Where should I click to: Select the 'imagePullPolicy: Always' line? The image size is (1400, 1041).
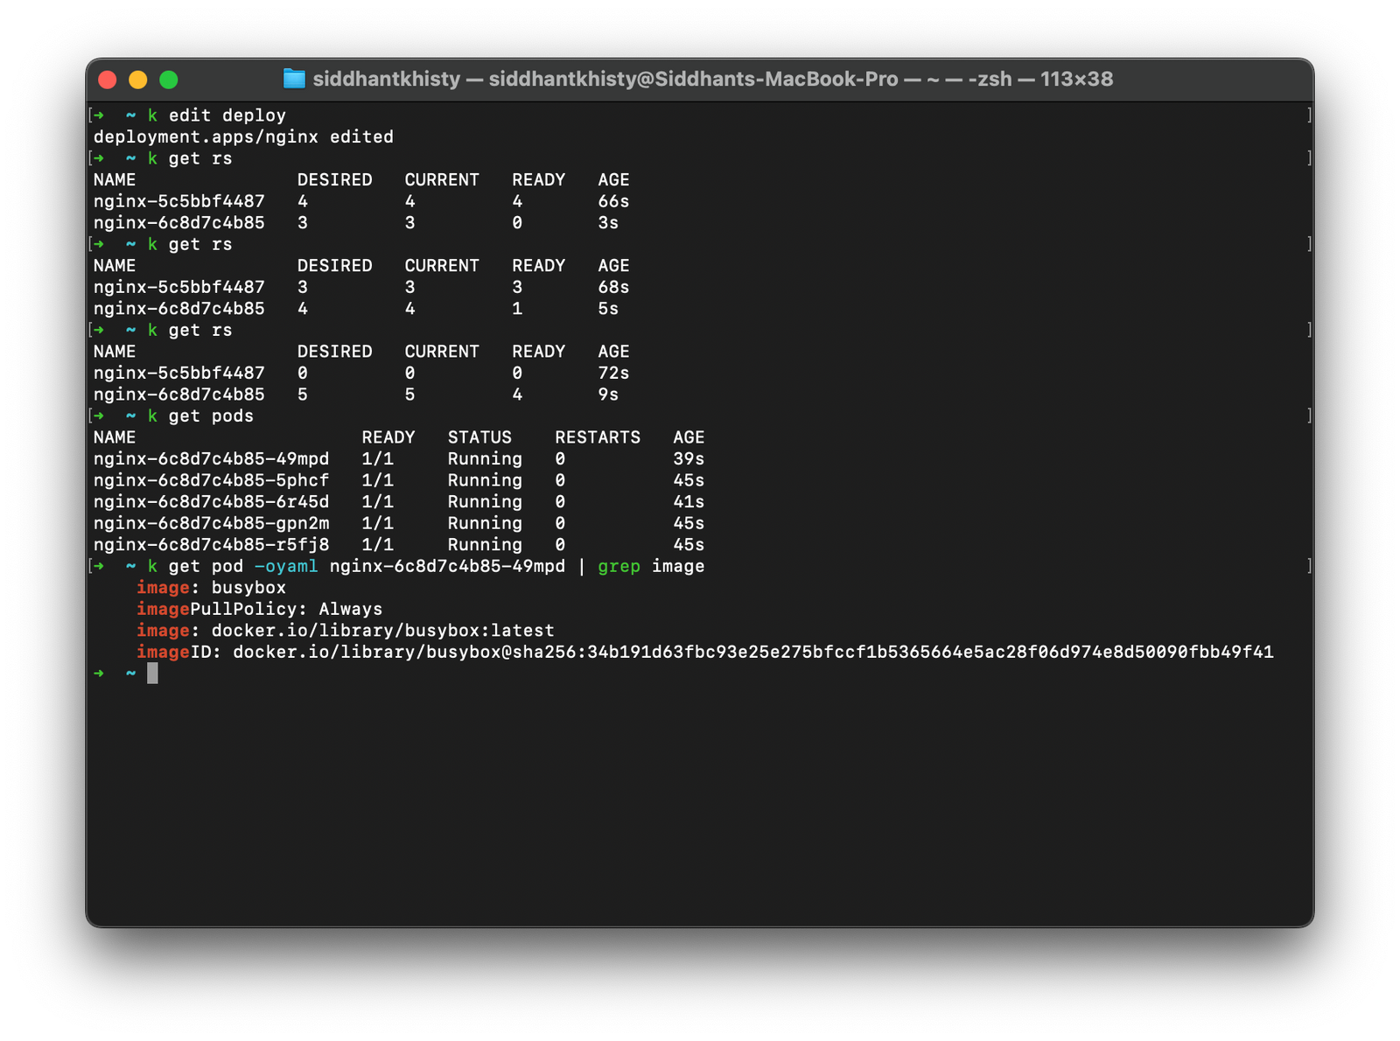(x=259, y=609)
